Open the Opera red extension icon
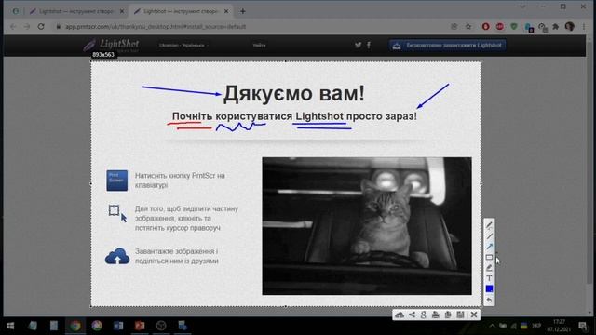 coord(486,27)
